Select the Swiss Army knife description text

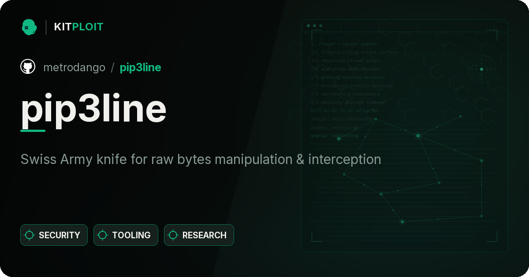[x=201, y=159]
